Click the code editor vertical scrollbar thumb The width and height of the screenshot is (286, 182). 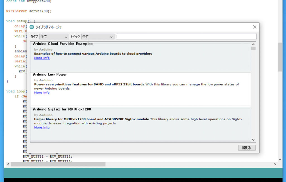pyautogui.click(x=280, y=57)
